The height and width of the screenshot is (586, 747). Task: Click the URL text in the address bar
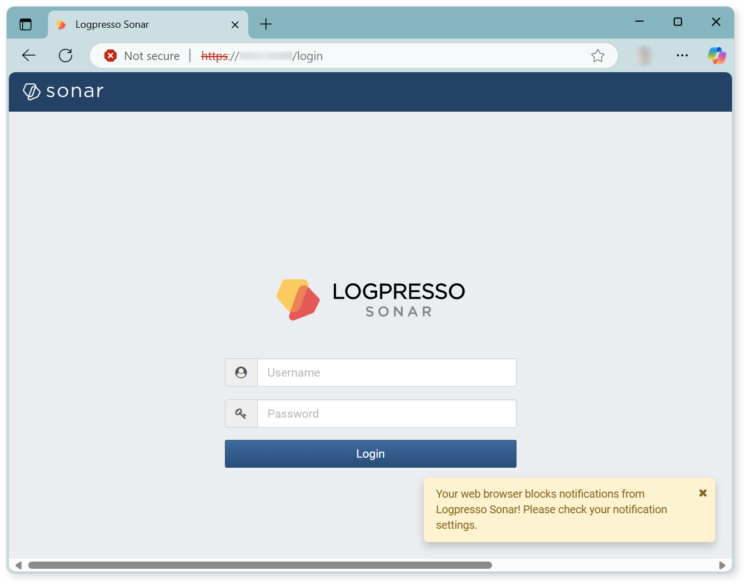point(262,56)
